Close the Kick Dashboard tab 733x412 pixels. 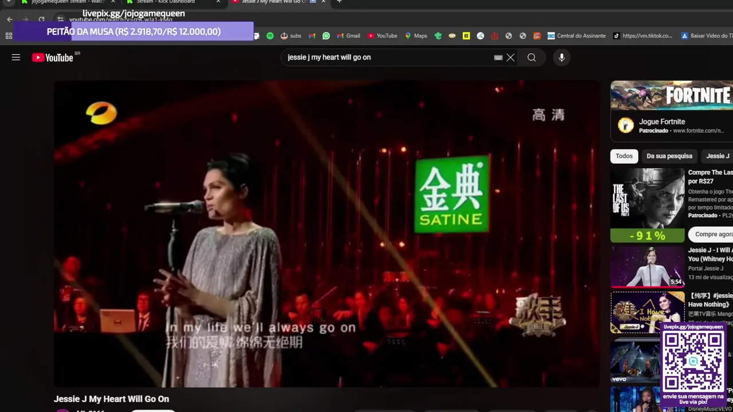point(218,2)
